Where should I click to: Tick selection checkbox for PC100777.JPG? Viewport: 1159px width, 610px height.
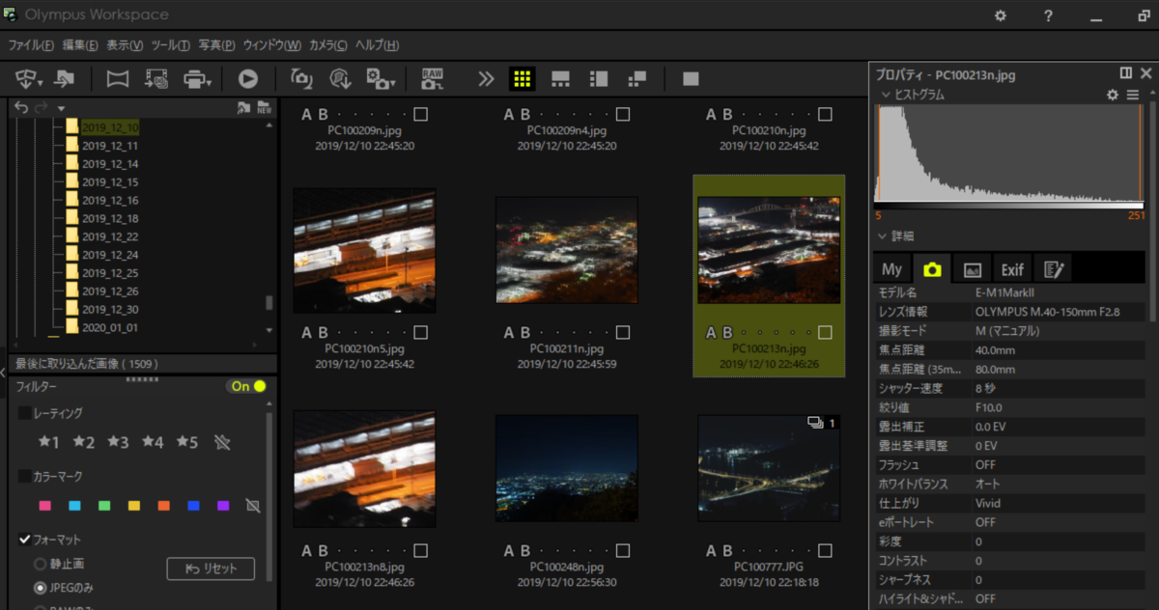pyautogui.click(x=825, y=551)
